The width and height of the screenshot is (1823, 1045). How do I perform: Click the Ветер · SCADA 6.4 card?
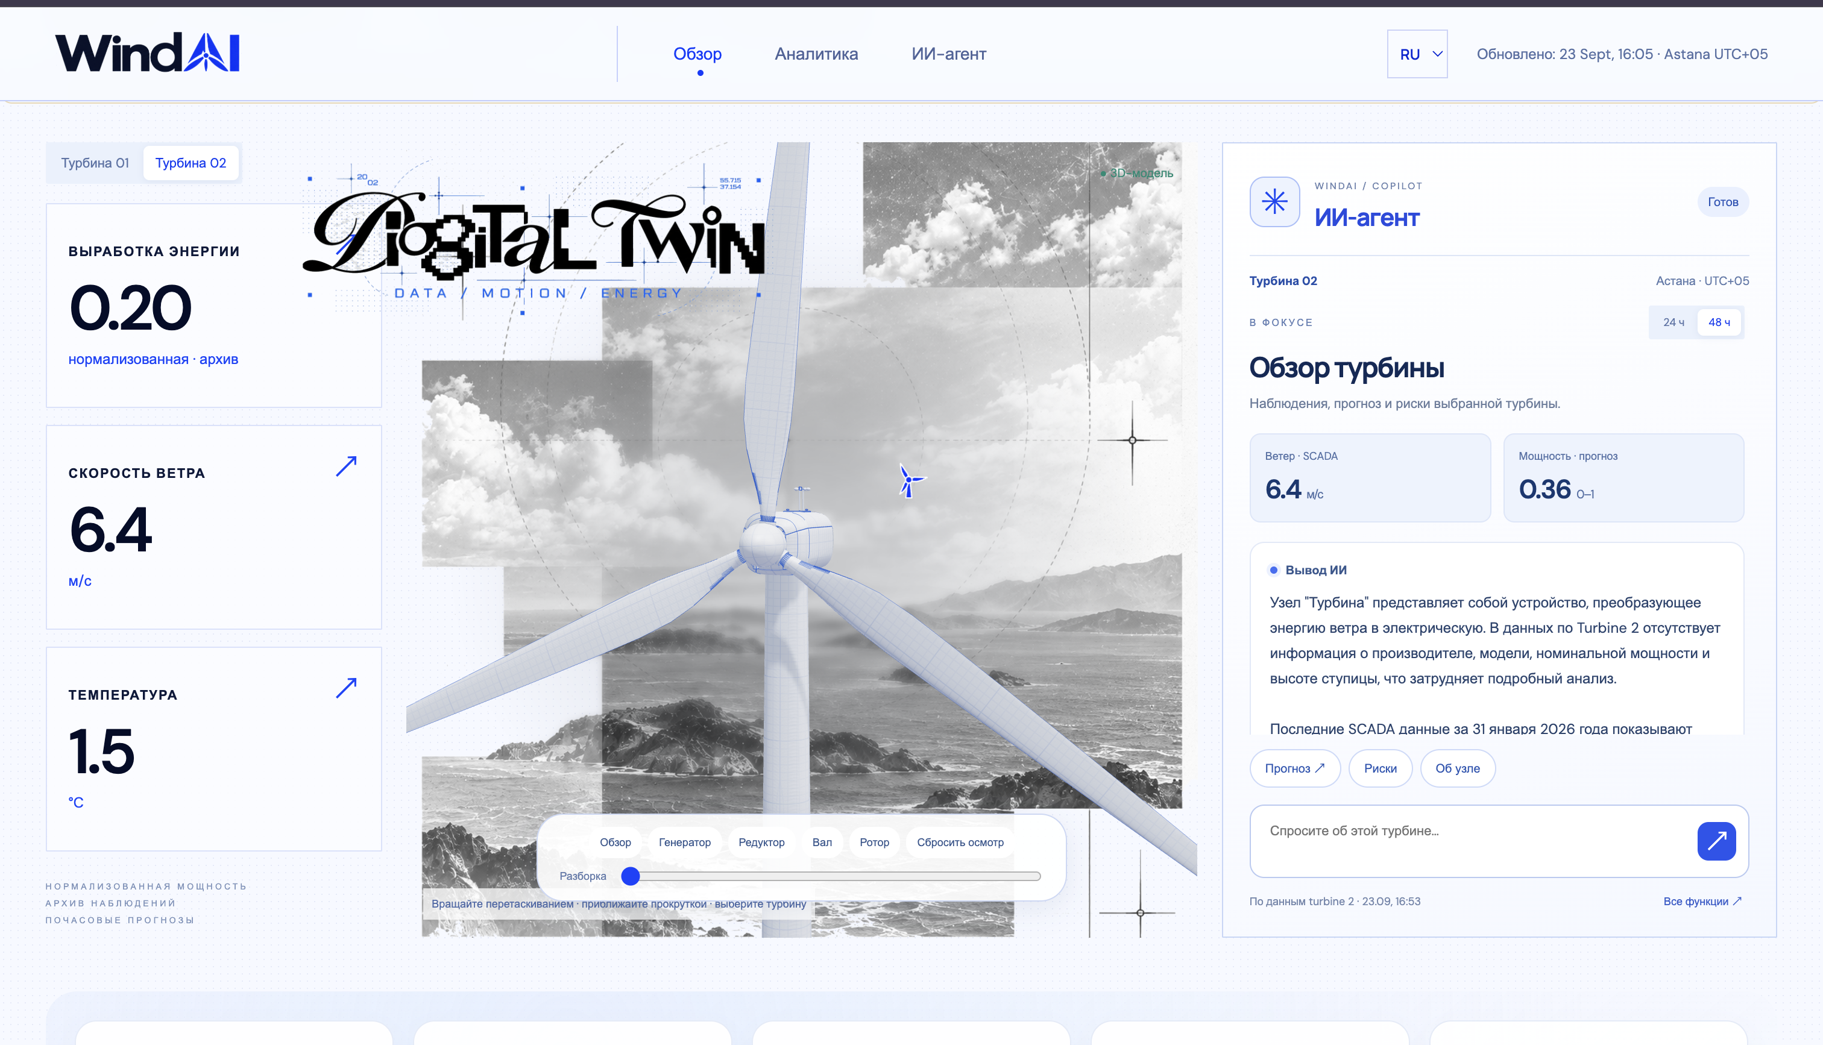1370,478
